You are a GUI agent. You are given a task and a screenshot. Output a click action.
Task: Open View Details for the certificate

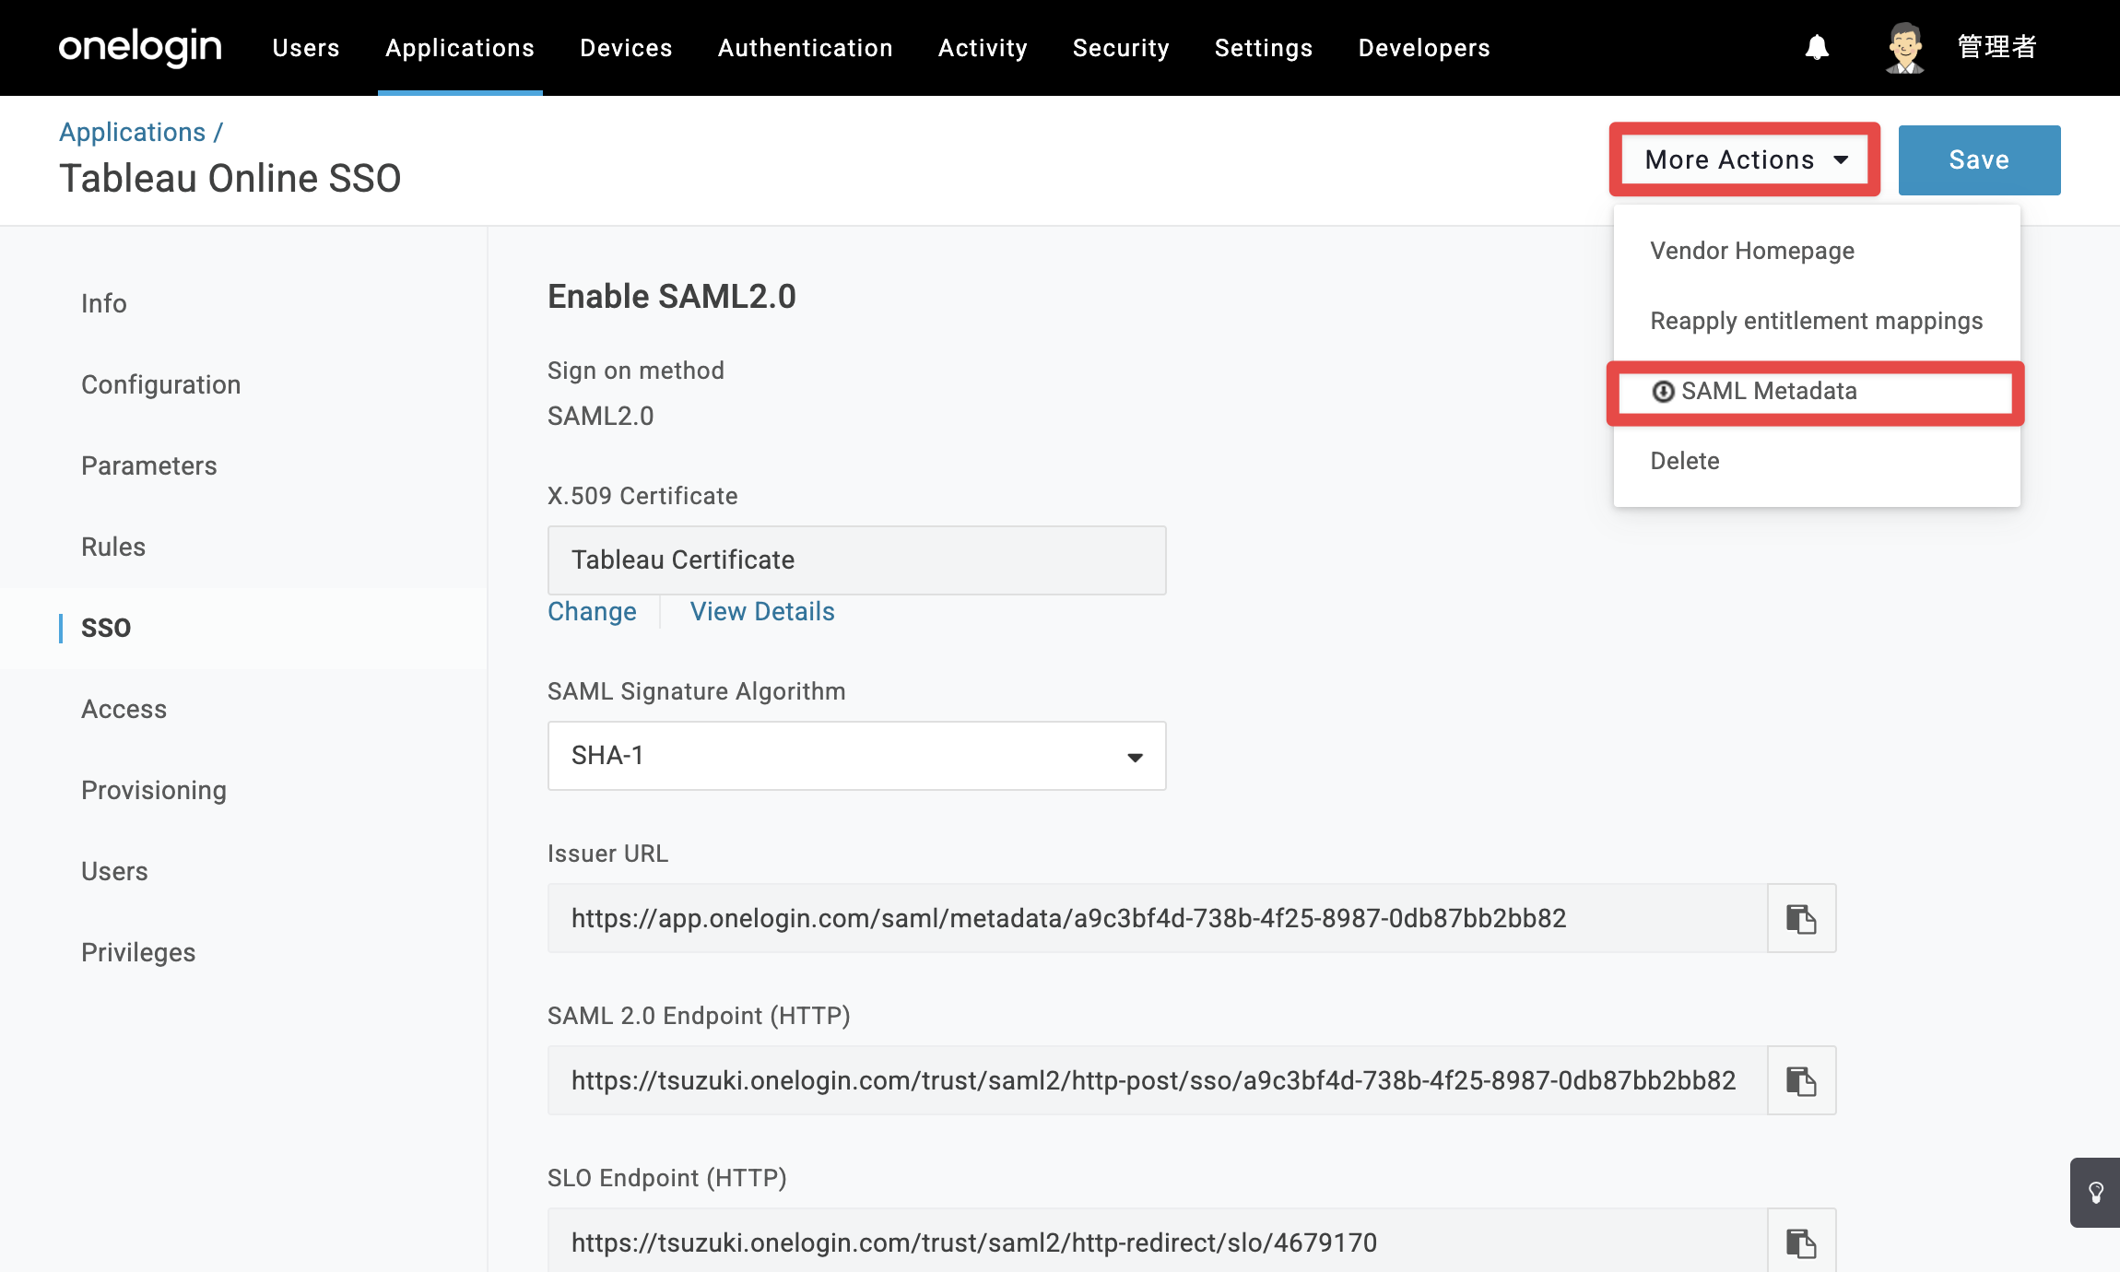pos(762,611)
